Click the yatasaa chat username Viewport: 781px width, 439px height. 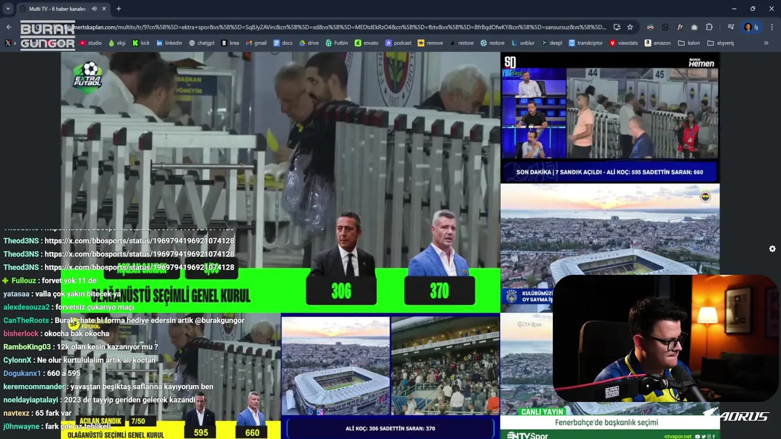(16, 294)
